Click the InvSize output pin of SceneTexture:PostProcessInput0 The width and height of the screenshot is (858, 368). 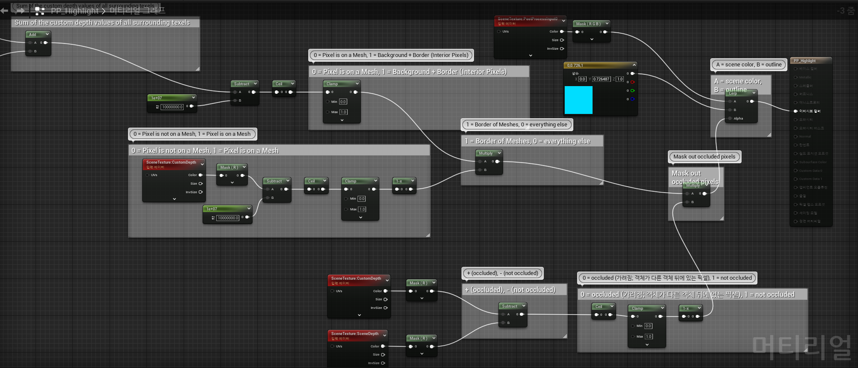point(562,48)
